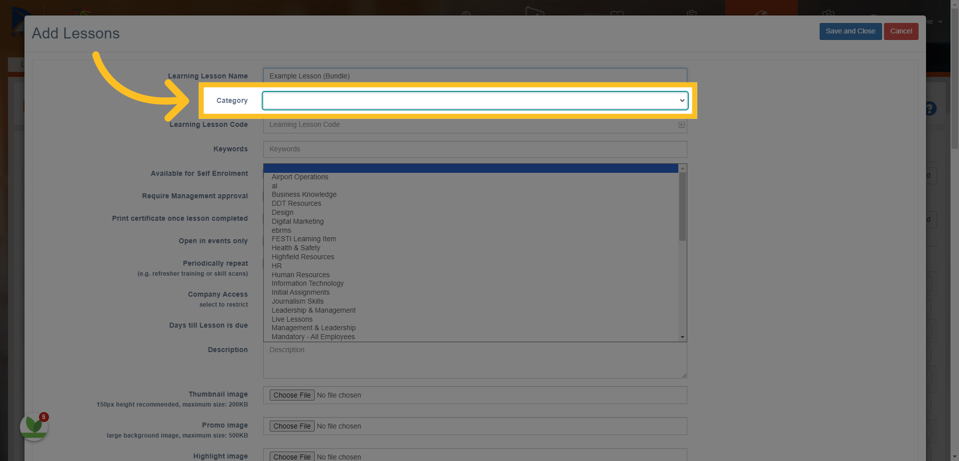Choose File for Highlight image
This screenshot has width=959, height=461.
click(292, 457)
